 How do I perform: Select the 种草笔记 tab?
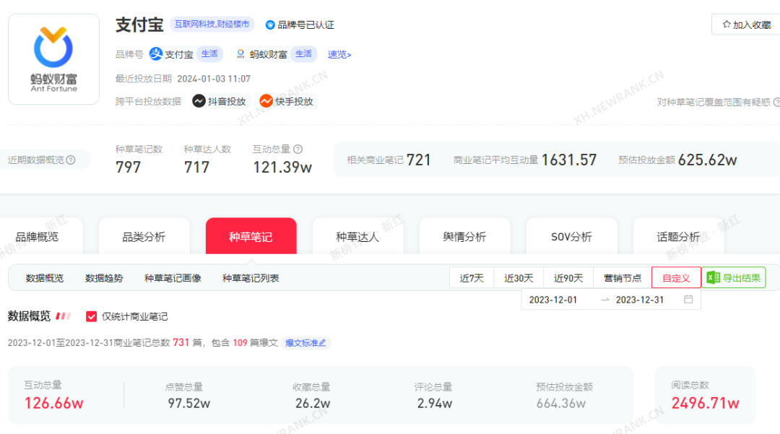click(x=251, y=237)
